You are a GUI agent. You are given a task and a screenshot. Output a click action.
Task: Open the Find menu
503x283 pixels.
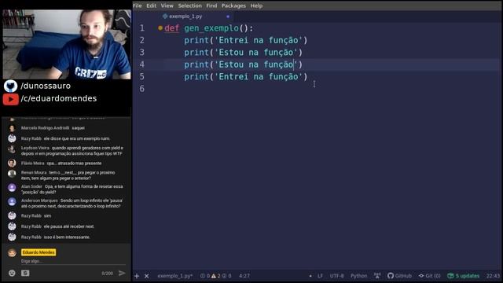(211, 6)
